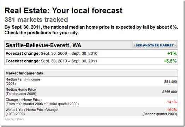Select the Median Family Income row label
This screenshot has width=185, height=127.
pos(23,81)
